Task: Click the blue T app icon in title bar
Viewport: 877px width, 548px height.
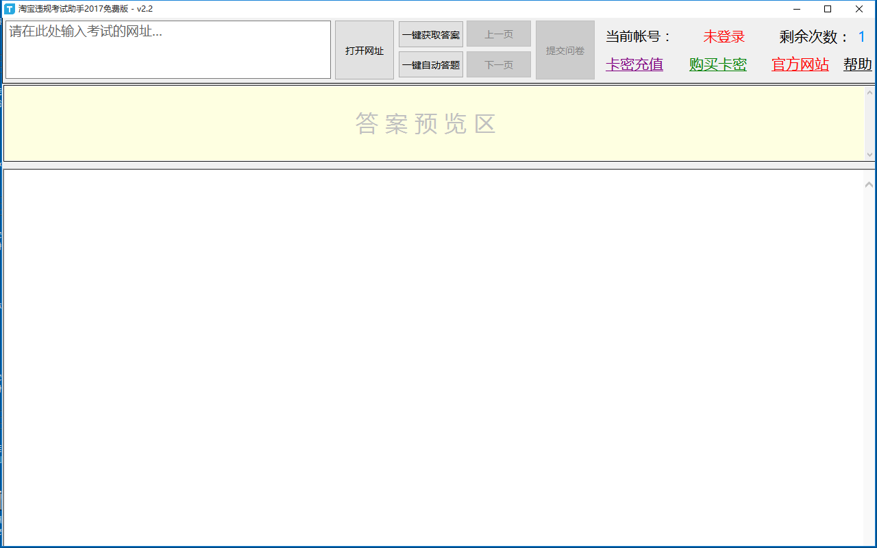Action: click(x=10, y=9)
